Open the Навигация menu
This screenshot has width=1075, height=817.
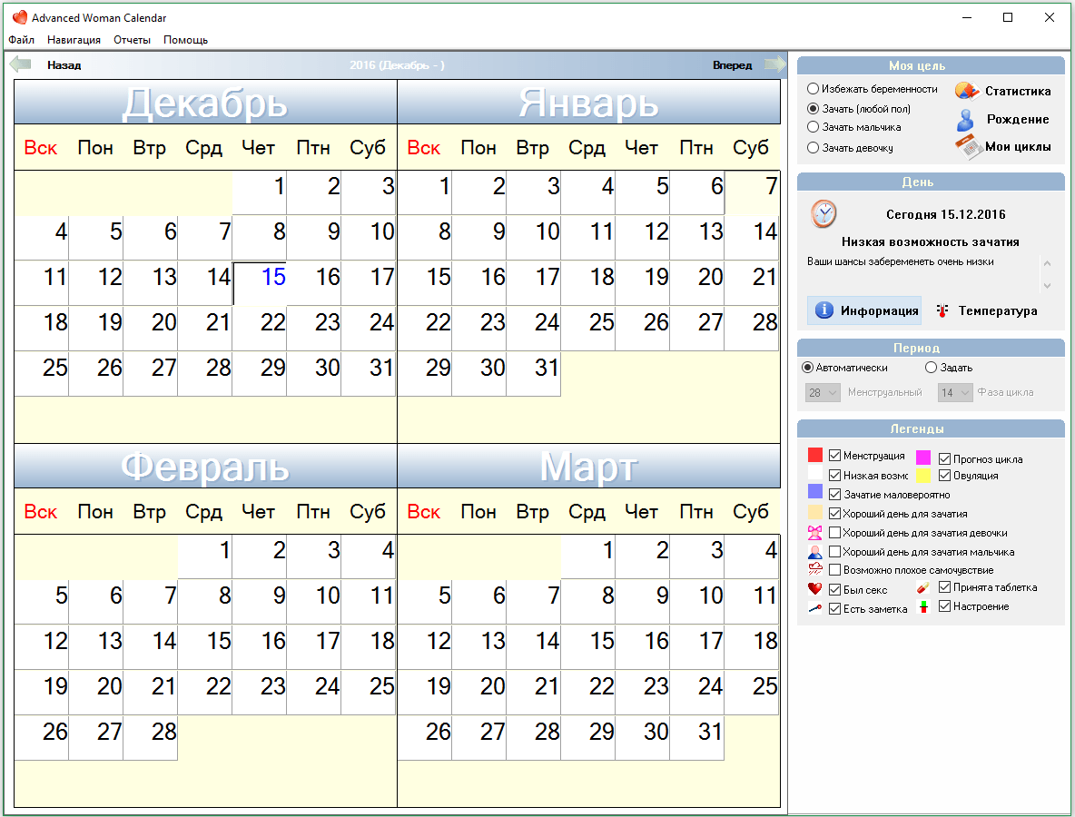coord(74,40)
